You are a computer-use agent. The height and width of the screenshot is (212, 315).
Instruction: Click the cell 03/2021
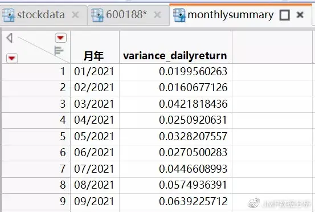point(94,104)
